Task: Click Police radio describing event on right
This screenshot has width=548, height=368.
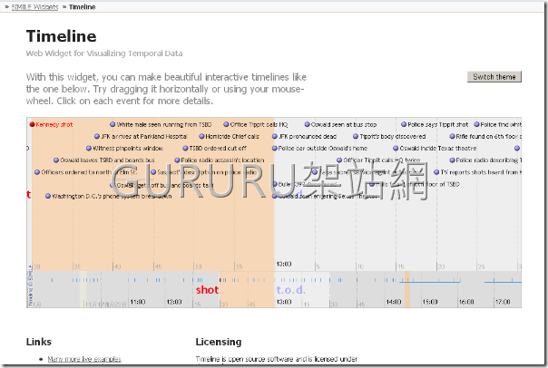Action: 485,160
